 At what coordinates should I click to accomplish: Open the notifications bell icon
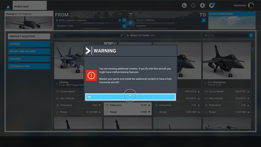click(212, 6)
